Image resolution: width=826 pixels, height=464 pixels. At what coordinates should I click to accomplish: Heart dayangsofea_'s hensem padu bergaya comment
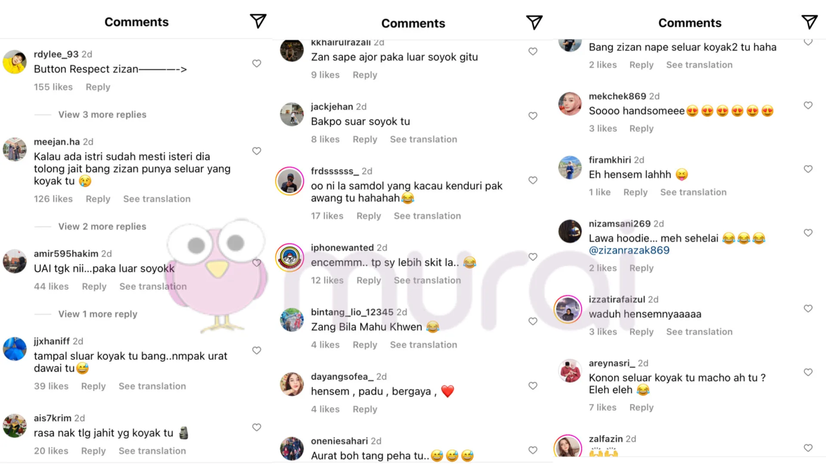pyautogui.click(x=533, y=386)
